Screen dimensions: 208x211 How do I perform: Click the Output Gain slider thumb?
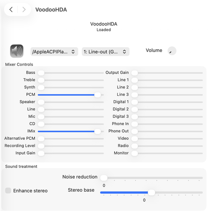(x=134, y=73)
